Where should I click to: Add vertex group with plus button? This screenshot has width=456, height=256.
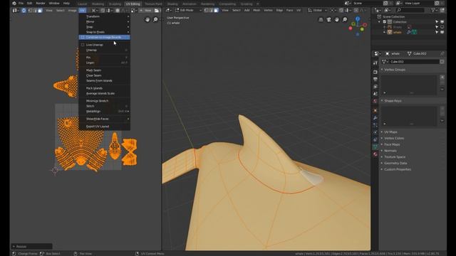point(442,78)
